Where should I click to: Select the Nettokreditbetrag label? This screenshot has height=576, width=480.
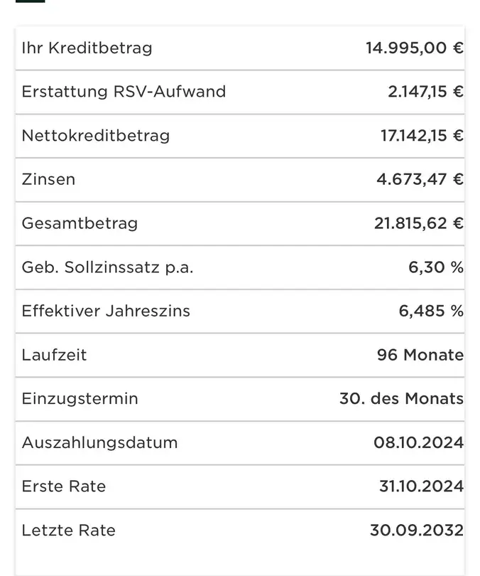pyautogui.click(x=96, y=136)
